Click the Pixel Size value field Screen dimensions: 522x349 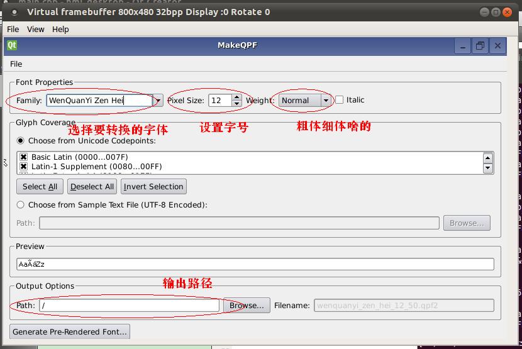pos(220,100)
